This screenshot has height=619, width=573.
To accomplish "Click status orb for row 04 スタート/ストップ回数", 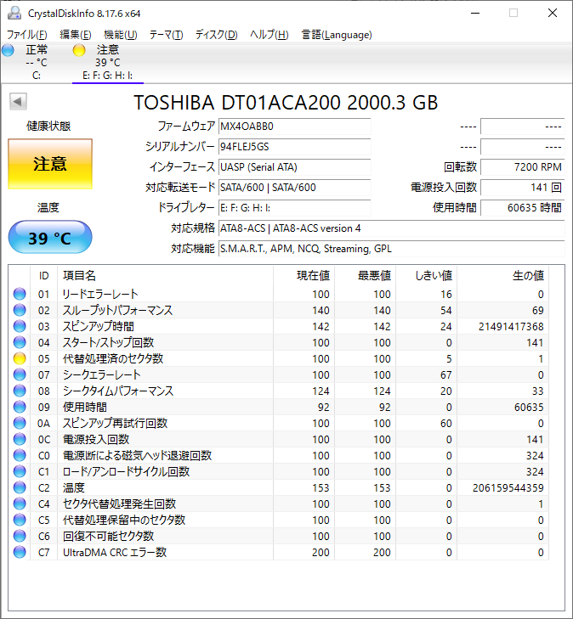I will coord(20,342).
